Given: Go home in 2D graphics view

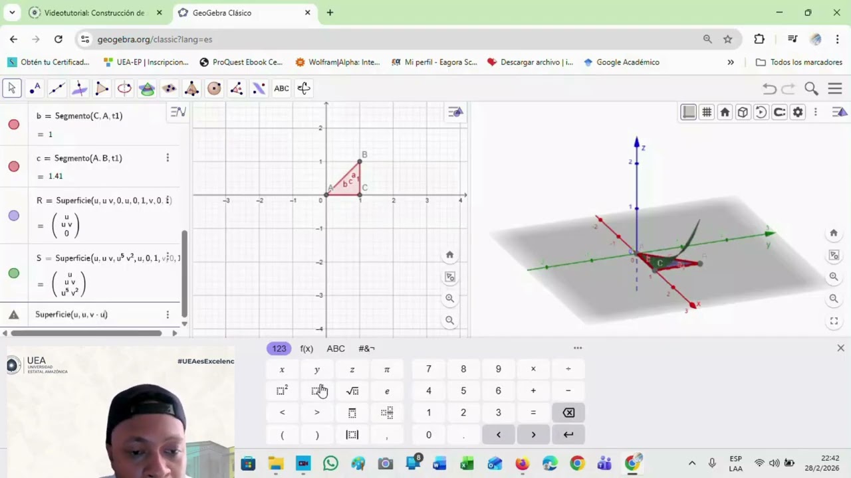Looking at the screenshot, I should point(449,255).
